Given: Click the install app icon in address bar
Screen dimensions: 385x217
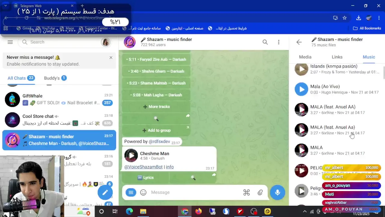Looking at the screenshot, I should click(x=335, y=18).
